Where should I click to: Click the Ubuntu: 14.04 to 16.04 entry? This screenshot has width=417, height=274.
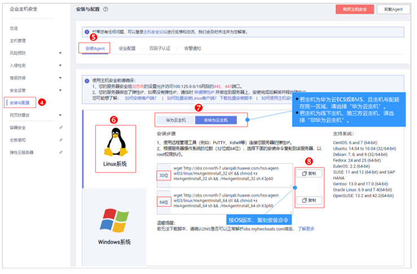pos(365,149)
